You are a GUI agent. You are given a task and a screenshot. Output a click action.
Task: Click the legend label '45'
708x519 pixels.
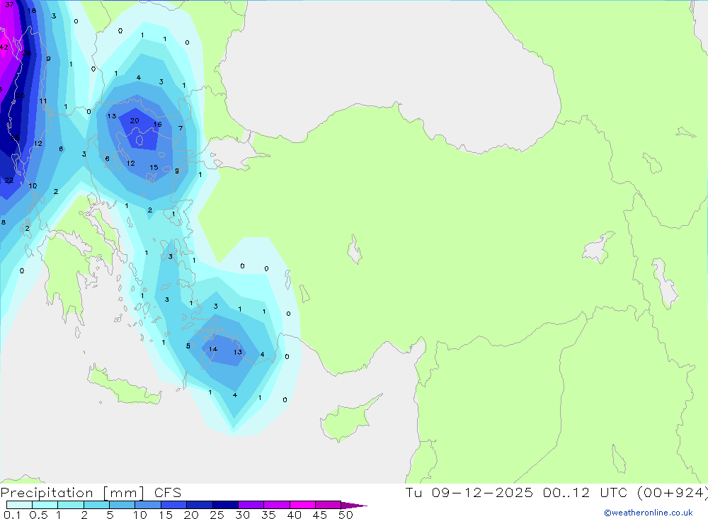[x=320, y=515]
